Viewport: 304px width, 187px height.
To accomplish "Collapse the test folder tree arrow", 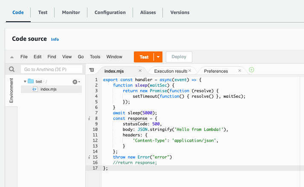I will [25, 82].
